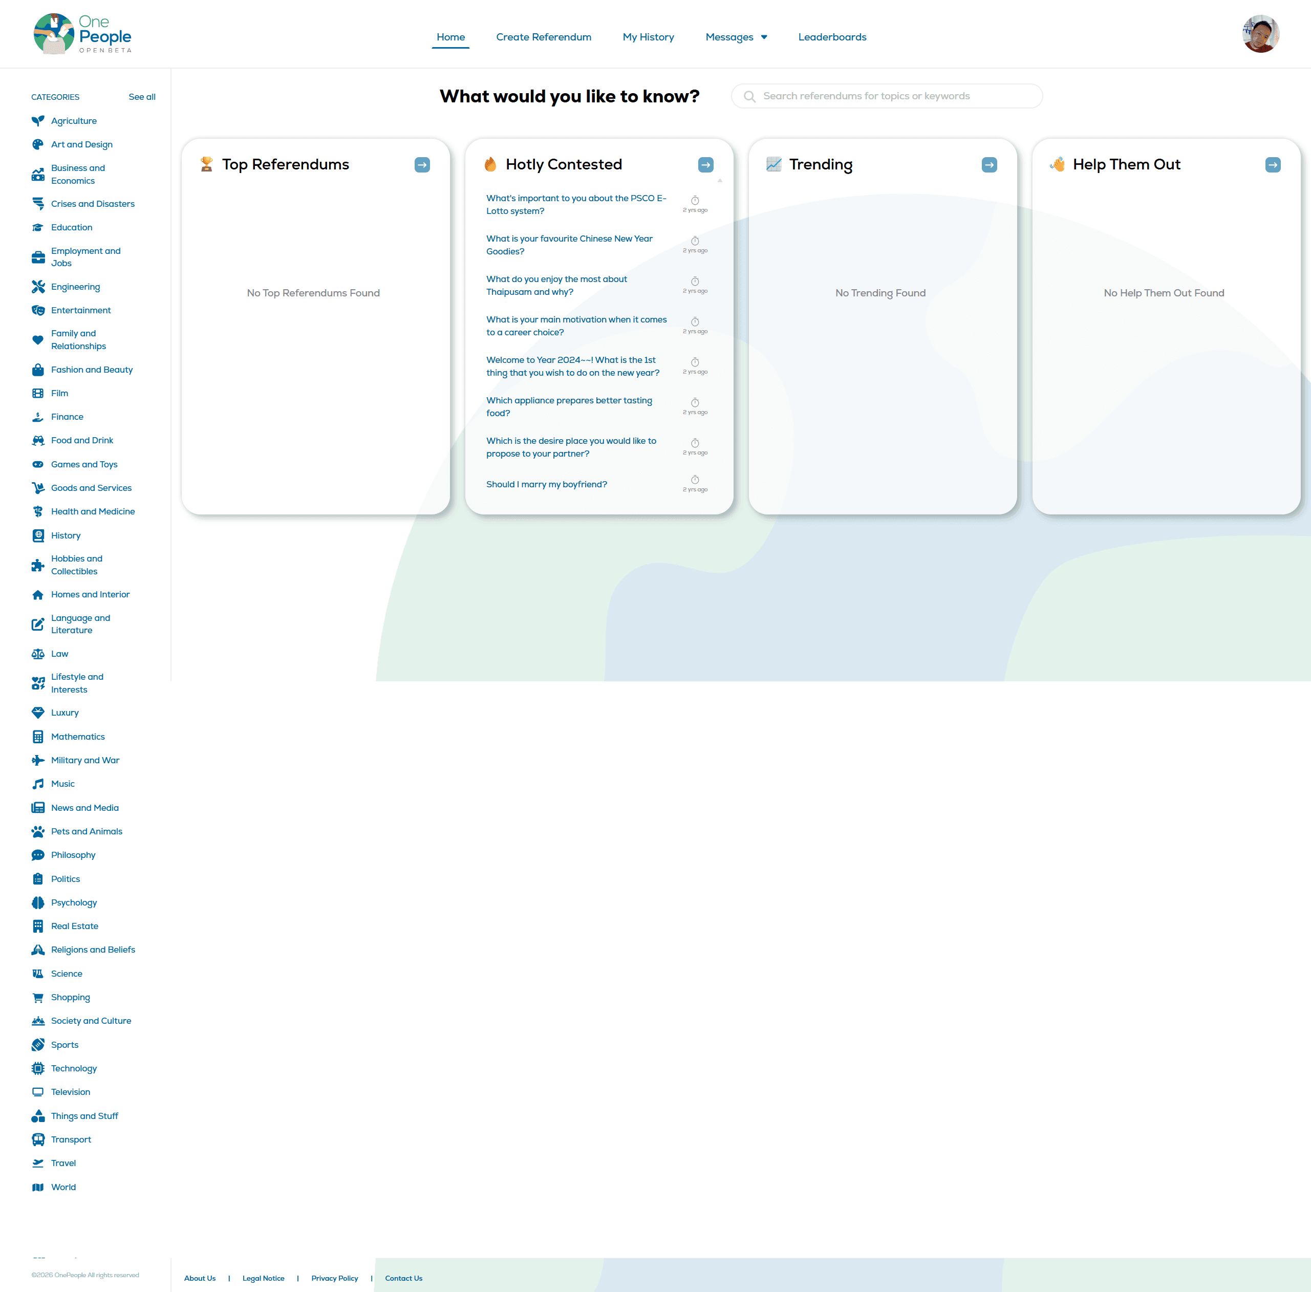Click the Crises and Disasters tornado icon
The image size is (1311, 1292).
click(38, 204)
